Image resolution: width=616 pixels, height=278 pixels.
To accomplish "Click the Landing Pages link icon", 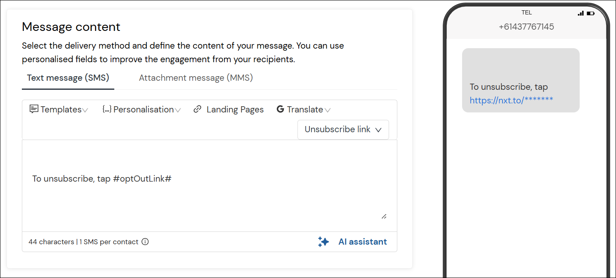I will click(x=198, y=109).
